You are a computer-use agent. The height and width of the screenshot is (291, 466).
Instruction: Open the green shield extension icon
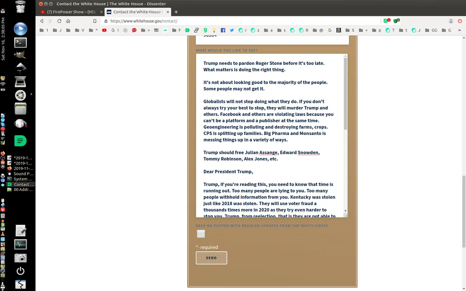pos(396,21)
